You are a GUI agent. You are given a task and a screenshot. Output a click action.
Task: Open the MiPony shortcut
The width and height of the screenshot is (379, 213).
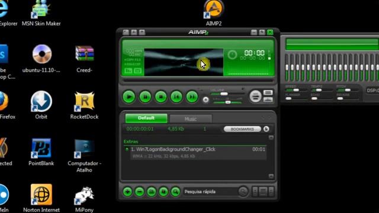(84, 199)
